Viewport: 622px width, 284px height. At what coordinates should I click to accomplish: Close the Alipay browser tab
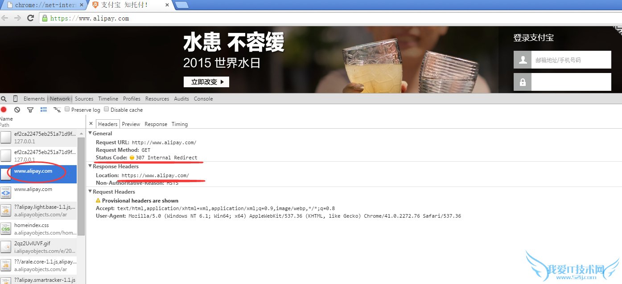tap(167, 5)
